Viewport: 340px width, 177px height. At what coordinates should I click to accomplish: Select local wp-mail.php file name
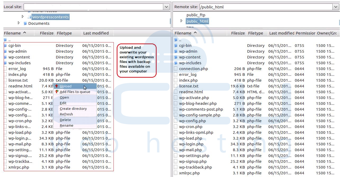pos(20,144)
